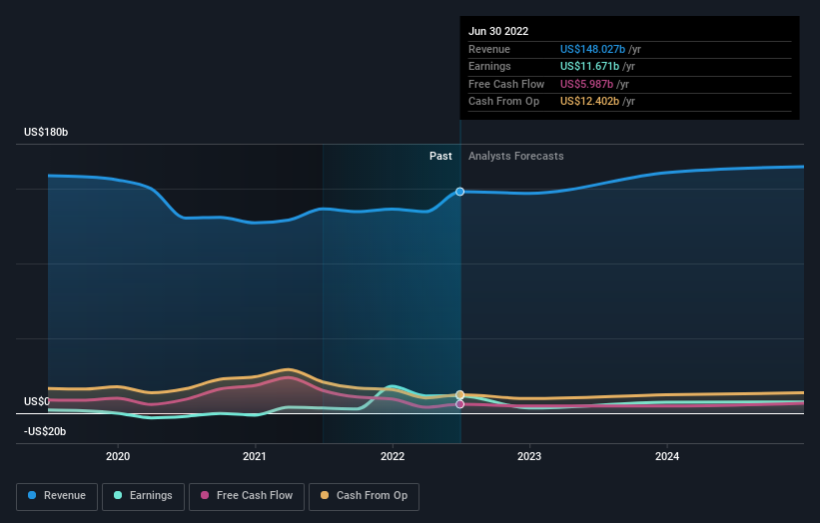
Task: Click the US$180b y-axis label
Action: [46, 132]
